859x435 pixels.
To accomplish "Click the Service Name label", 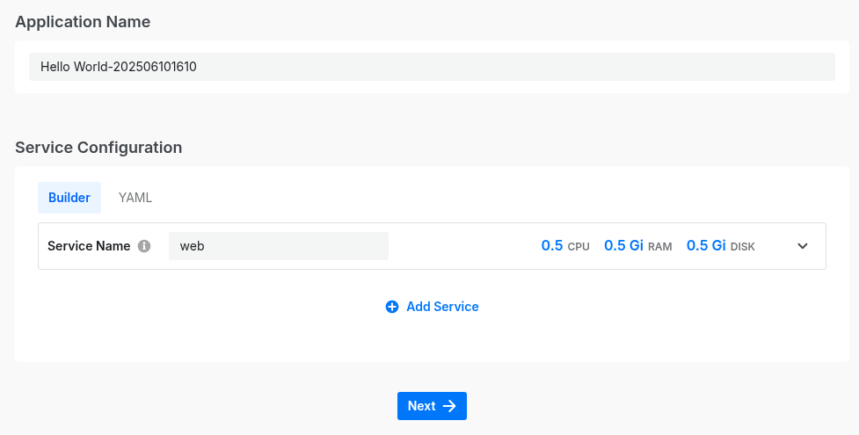I will 89,246.
